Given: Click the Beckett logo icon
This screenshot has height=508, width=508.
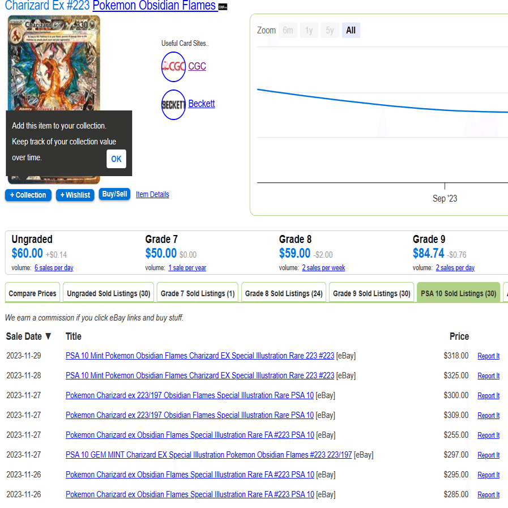Looking at the screenshot, I should click(x=173, y=105).
